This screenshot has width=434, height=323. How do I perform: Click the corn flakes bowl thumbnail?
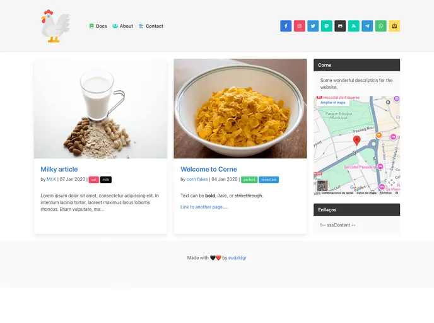pyautogui.click(x=240, y=109)
